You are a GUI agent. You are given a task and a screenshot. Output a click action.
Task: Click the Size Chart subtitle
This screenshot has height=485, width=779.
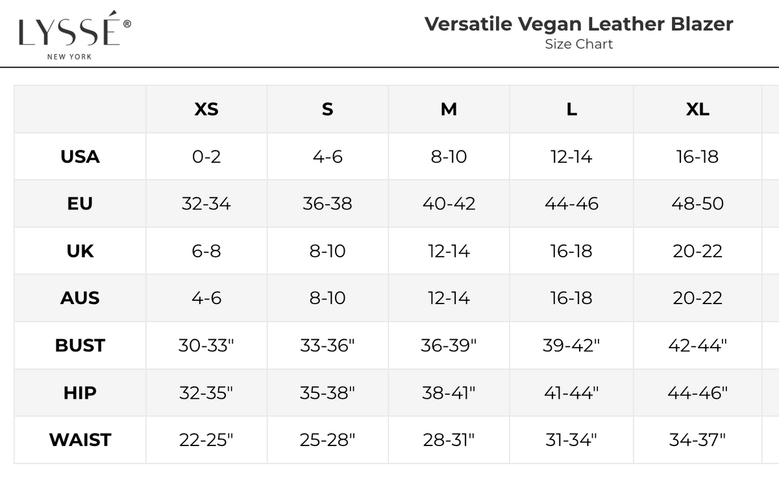tap(578, 44)
